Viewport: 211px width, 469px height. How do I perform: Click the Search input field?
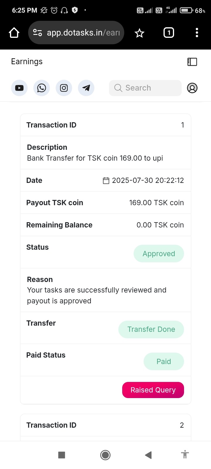[145, 88]
